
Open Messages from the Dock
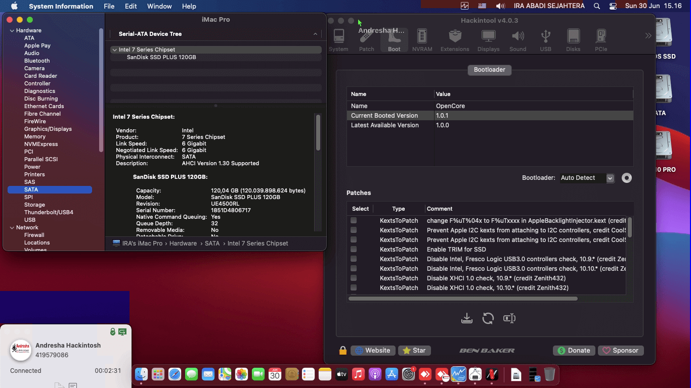(x=191, y=374)
